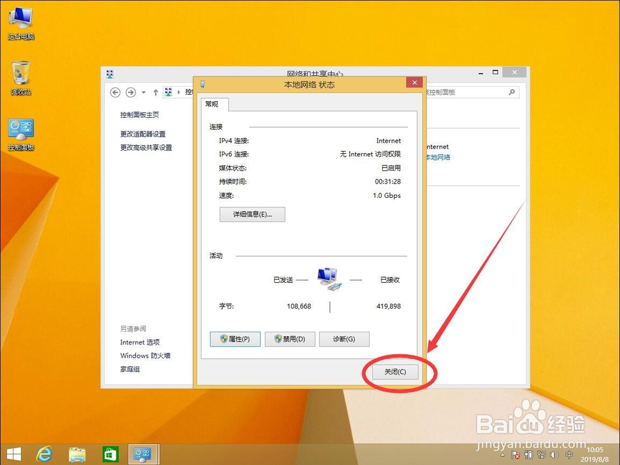620x465 pixels.
Task: Click the 中 input method indicator
Action: click(569, 454)
